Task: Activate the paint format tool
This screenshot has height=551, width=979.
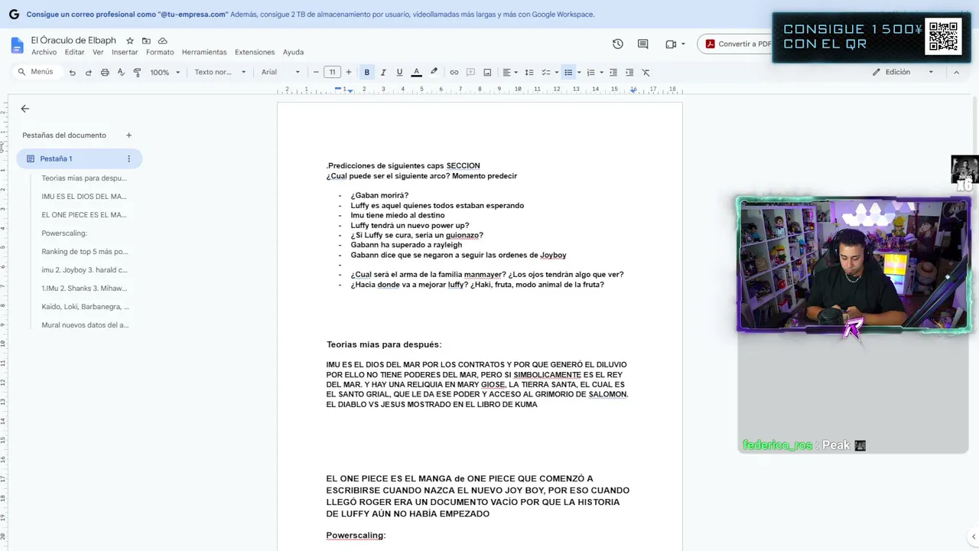Action: pyautogui.click(x=137, y=73)
